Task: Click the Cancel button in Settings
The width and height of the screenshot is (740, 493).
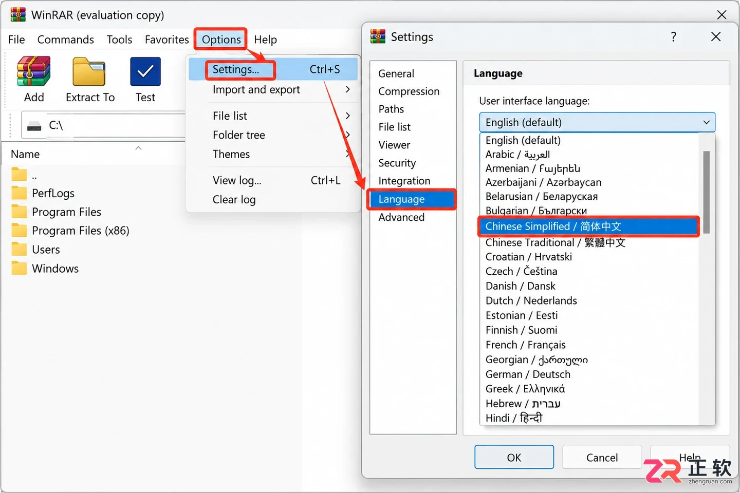Action: click(602, 457)
